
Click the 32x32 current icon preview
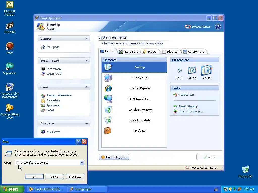tap(192, 70)
